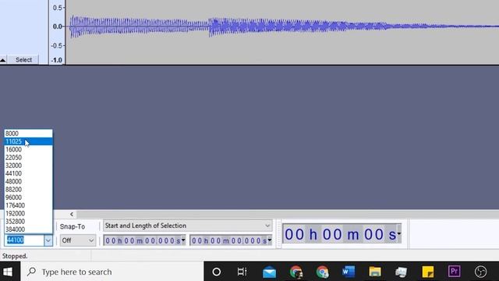
Task: Select 44100 in the rate list
Action: coord(28,173)
